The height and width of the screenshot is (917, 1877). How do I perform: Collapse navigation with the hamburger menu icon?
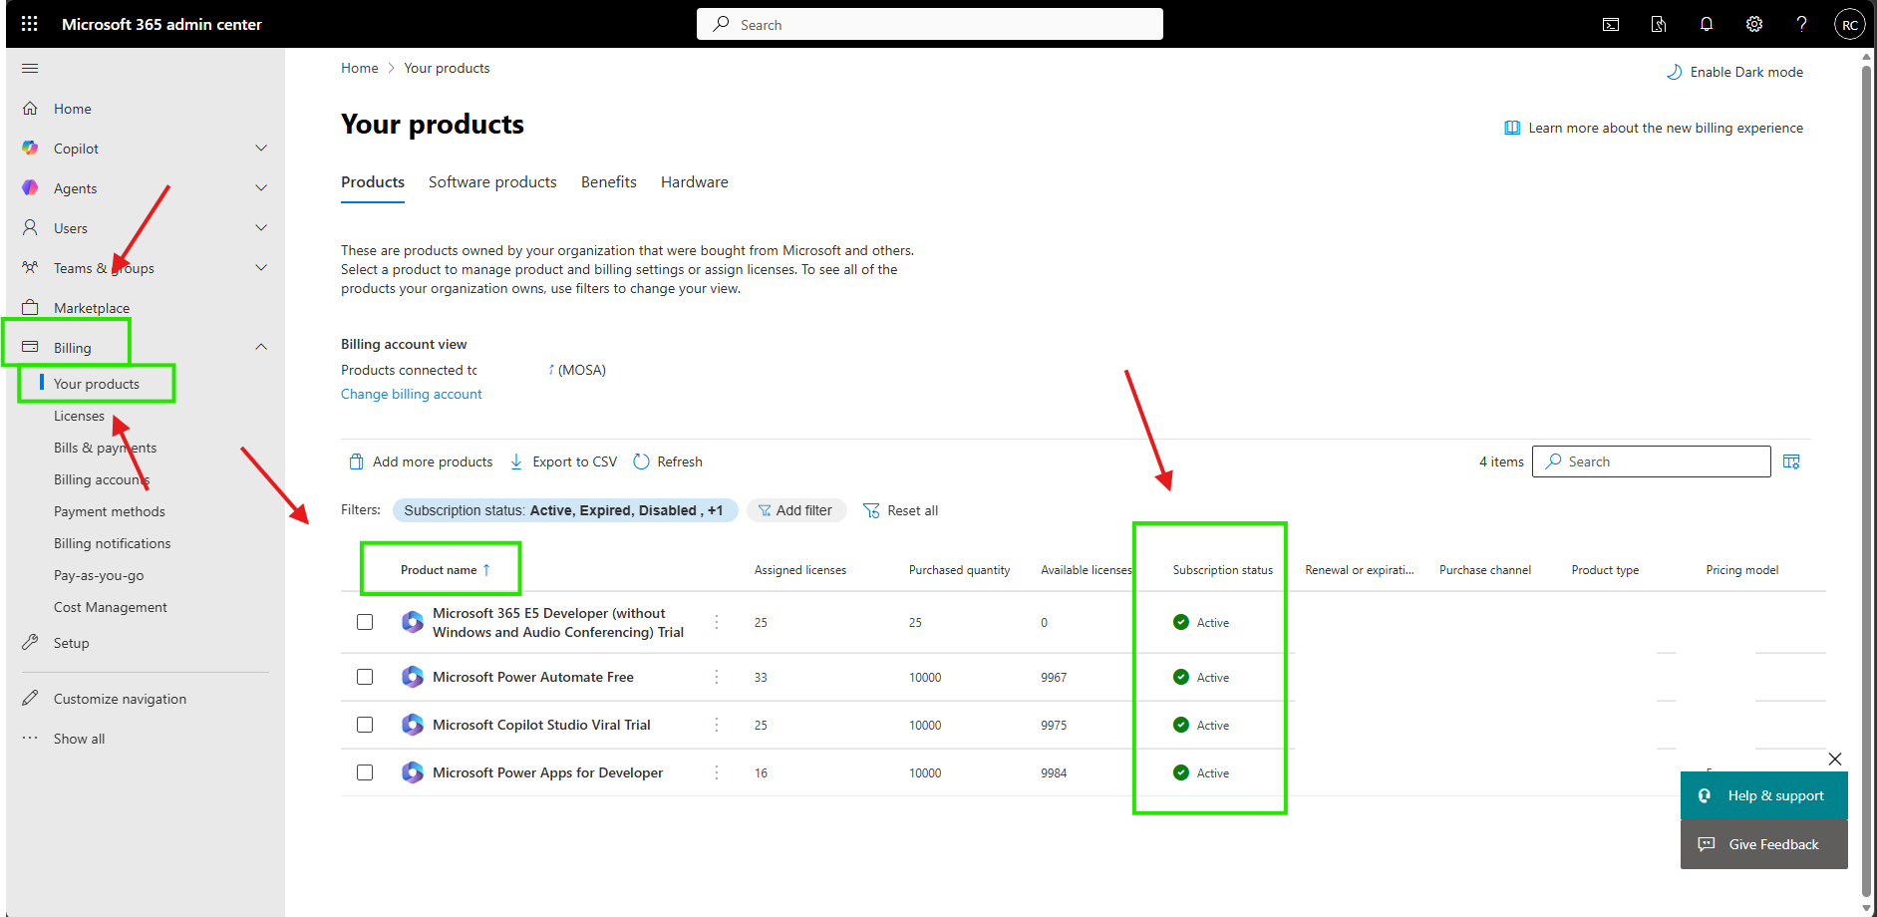[30, 68]
